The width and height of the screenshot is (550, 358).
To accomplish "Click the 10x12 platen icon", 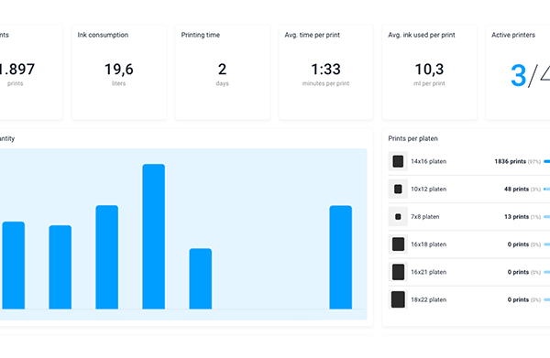I will pyautogui.click(x=398, y=190).
